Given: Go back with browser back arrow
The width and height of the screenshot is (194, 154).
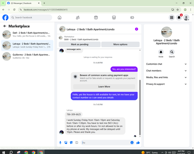Looking at the screenshot, I should [3, 10].
